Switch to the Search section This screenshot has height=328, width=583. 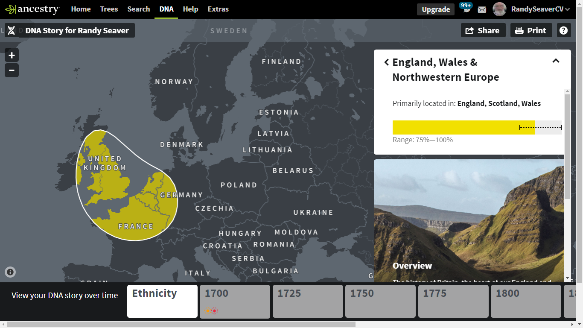point(138,9)
